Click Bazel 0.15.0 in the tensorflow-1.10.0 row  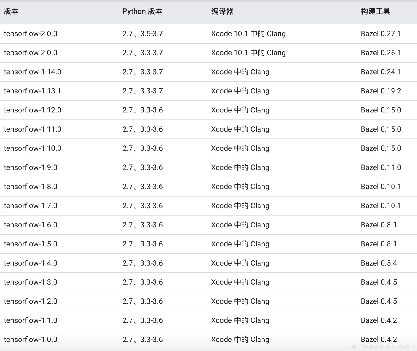click(x=381, y=148)
